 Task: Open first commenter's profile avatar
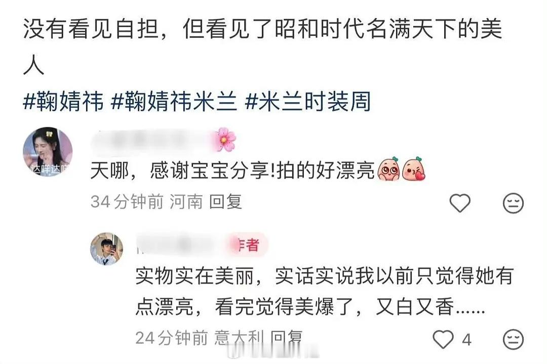click(48, 152)
